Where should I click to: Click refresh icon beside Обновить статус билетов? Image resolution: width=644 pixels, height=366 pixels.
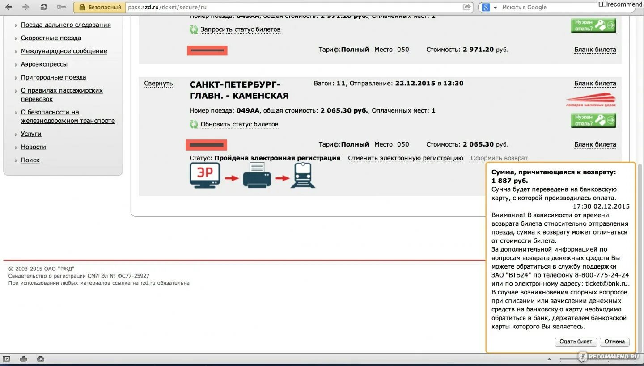[194, 124]
